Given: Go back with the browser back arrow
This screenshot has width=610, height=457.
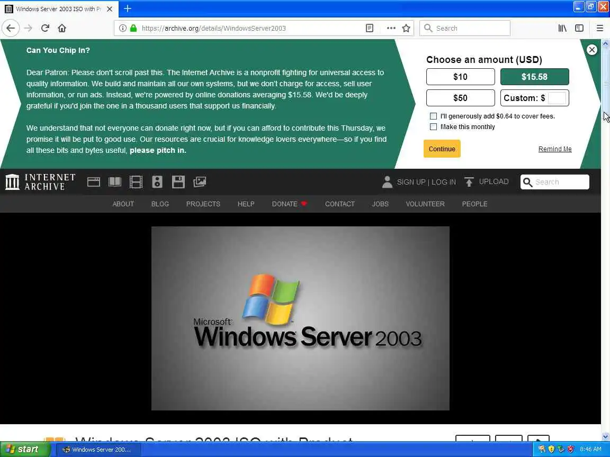Looking at the screenshot, I should pyautogui.click(x=11, y=28).
